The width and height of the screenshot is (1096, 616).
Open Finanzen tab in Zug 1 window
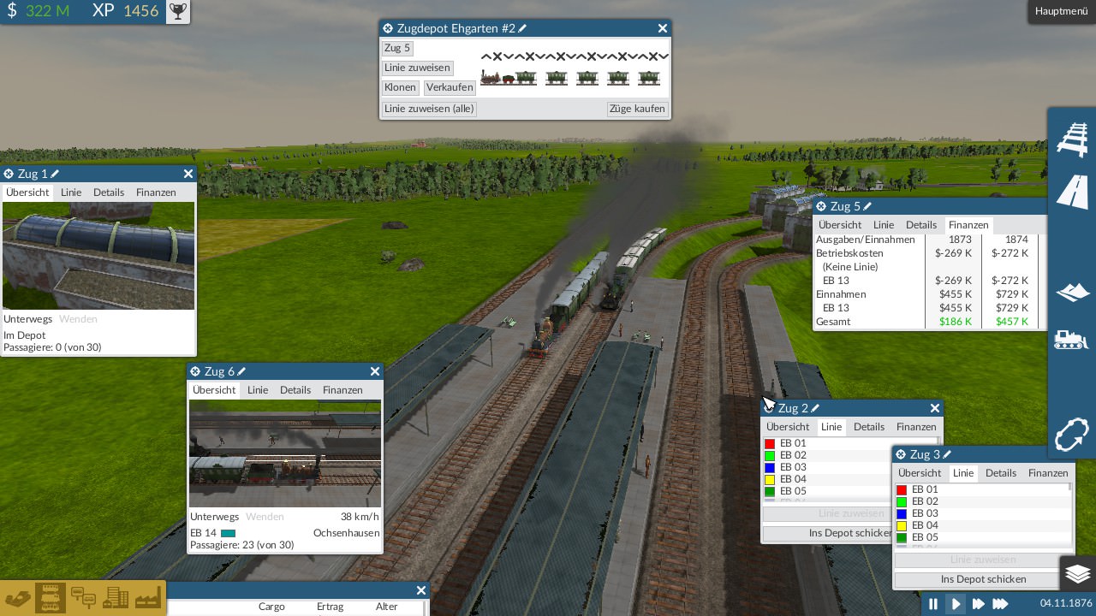tap(156, 192)
